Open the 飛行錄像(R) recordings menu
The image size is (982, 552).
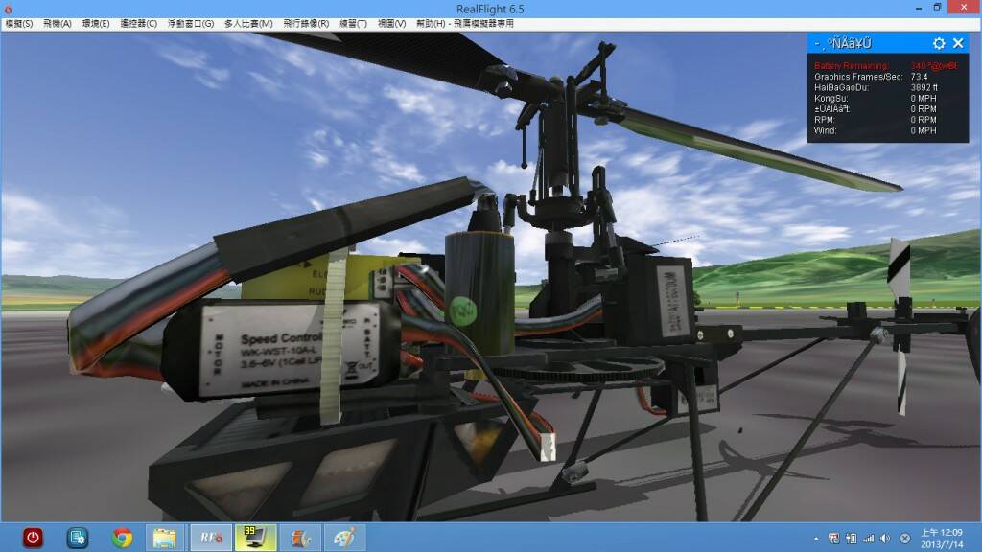(306, 24)
